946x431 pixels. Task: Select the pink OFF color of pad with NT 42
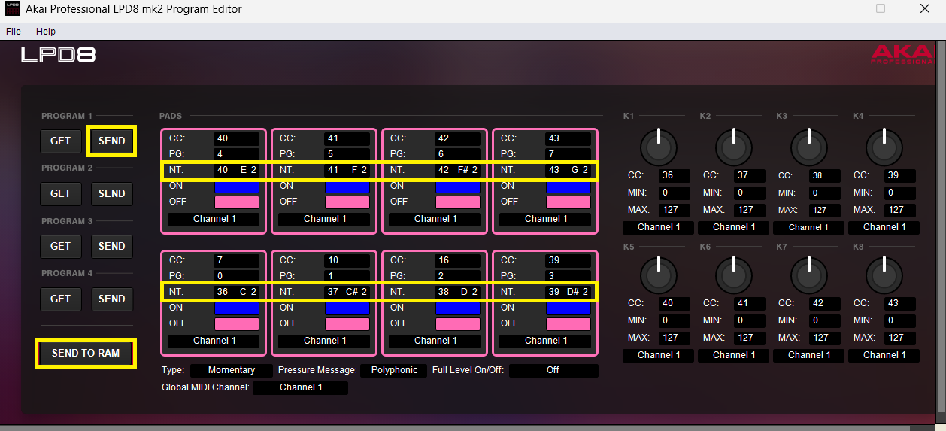pos(458,202)
